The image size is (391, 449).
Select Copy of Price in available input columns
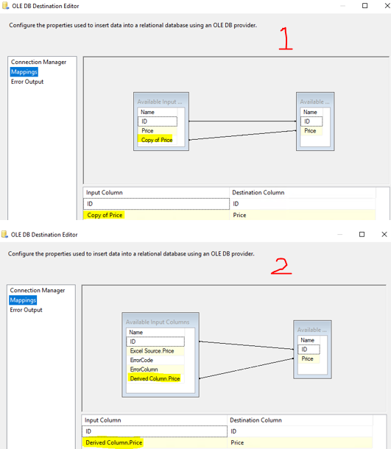[157, 140]
